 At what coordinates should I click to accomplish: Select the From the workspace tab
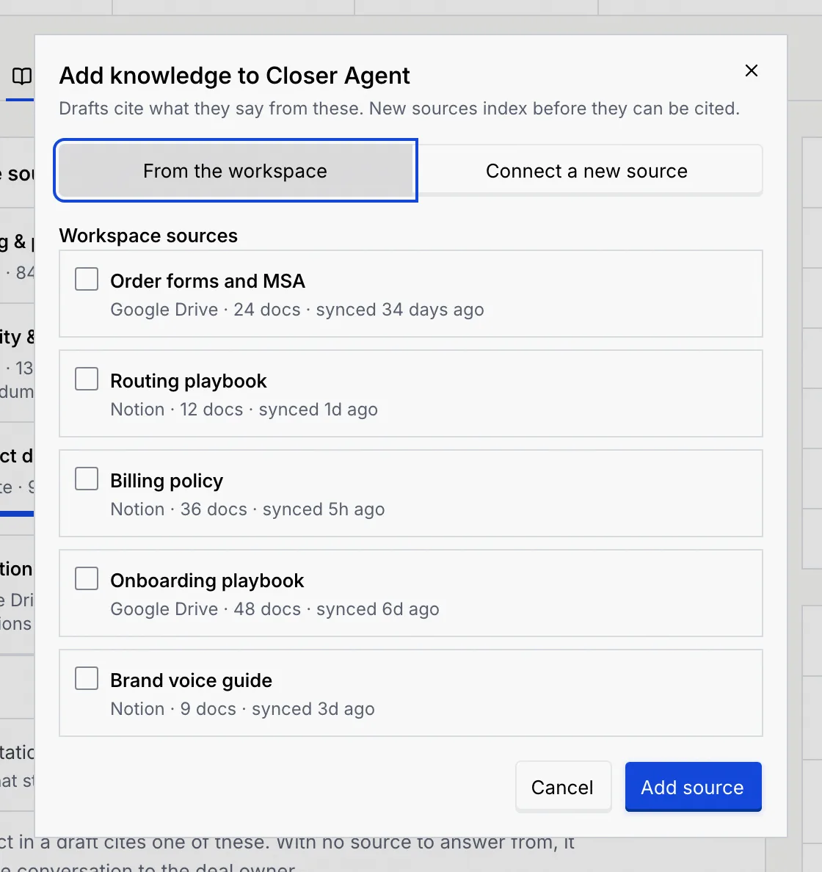236,171
